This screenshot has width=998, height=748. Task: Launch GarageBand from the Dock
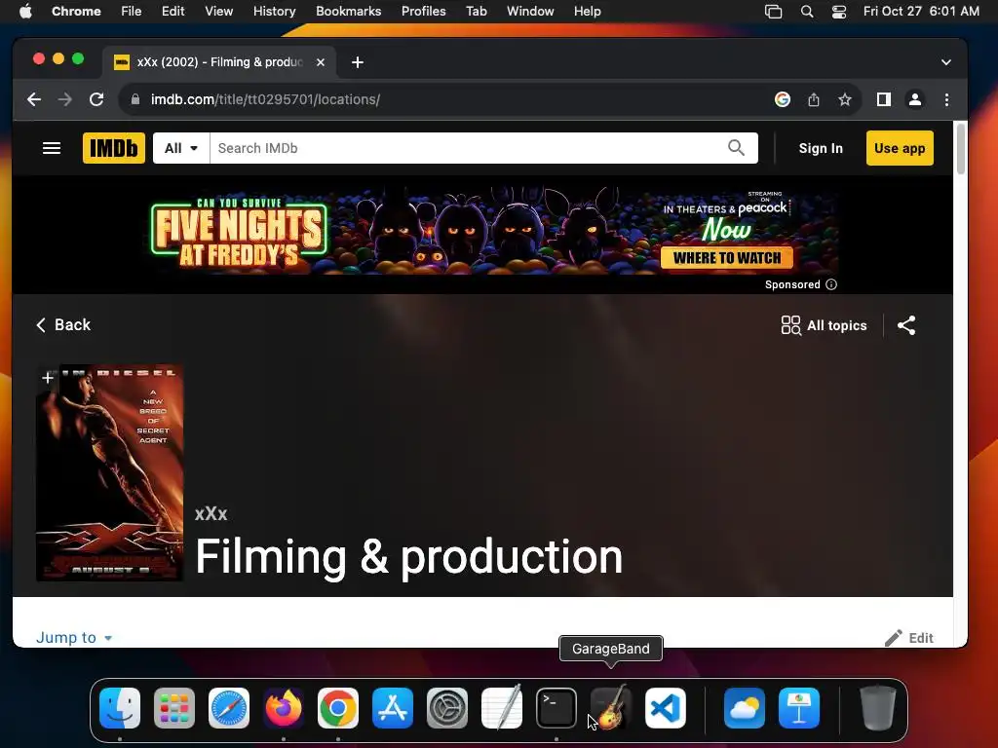tap(611, 707)
